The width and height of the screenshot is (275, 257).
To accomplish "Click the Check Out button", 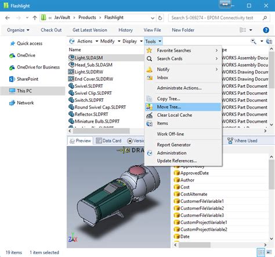I will point(51,30).
